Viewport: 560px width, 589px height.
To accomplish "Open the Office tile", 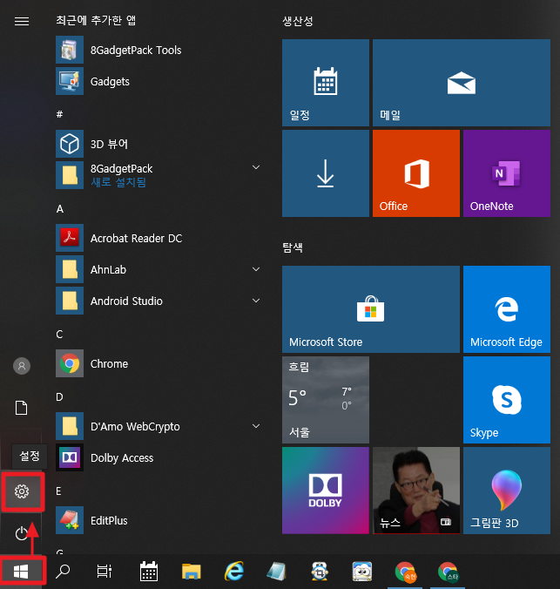I will click(416, 173).
